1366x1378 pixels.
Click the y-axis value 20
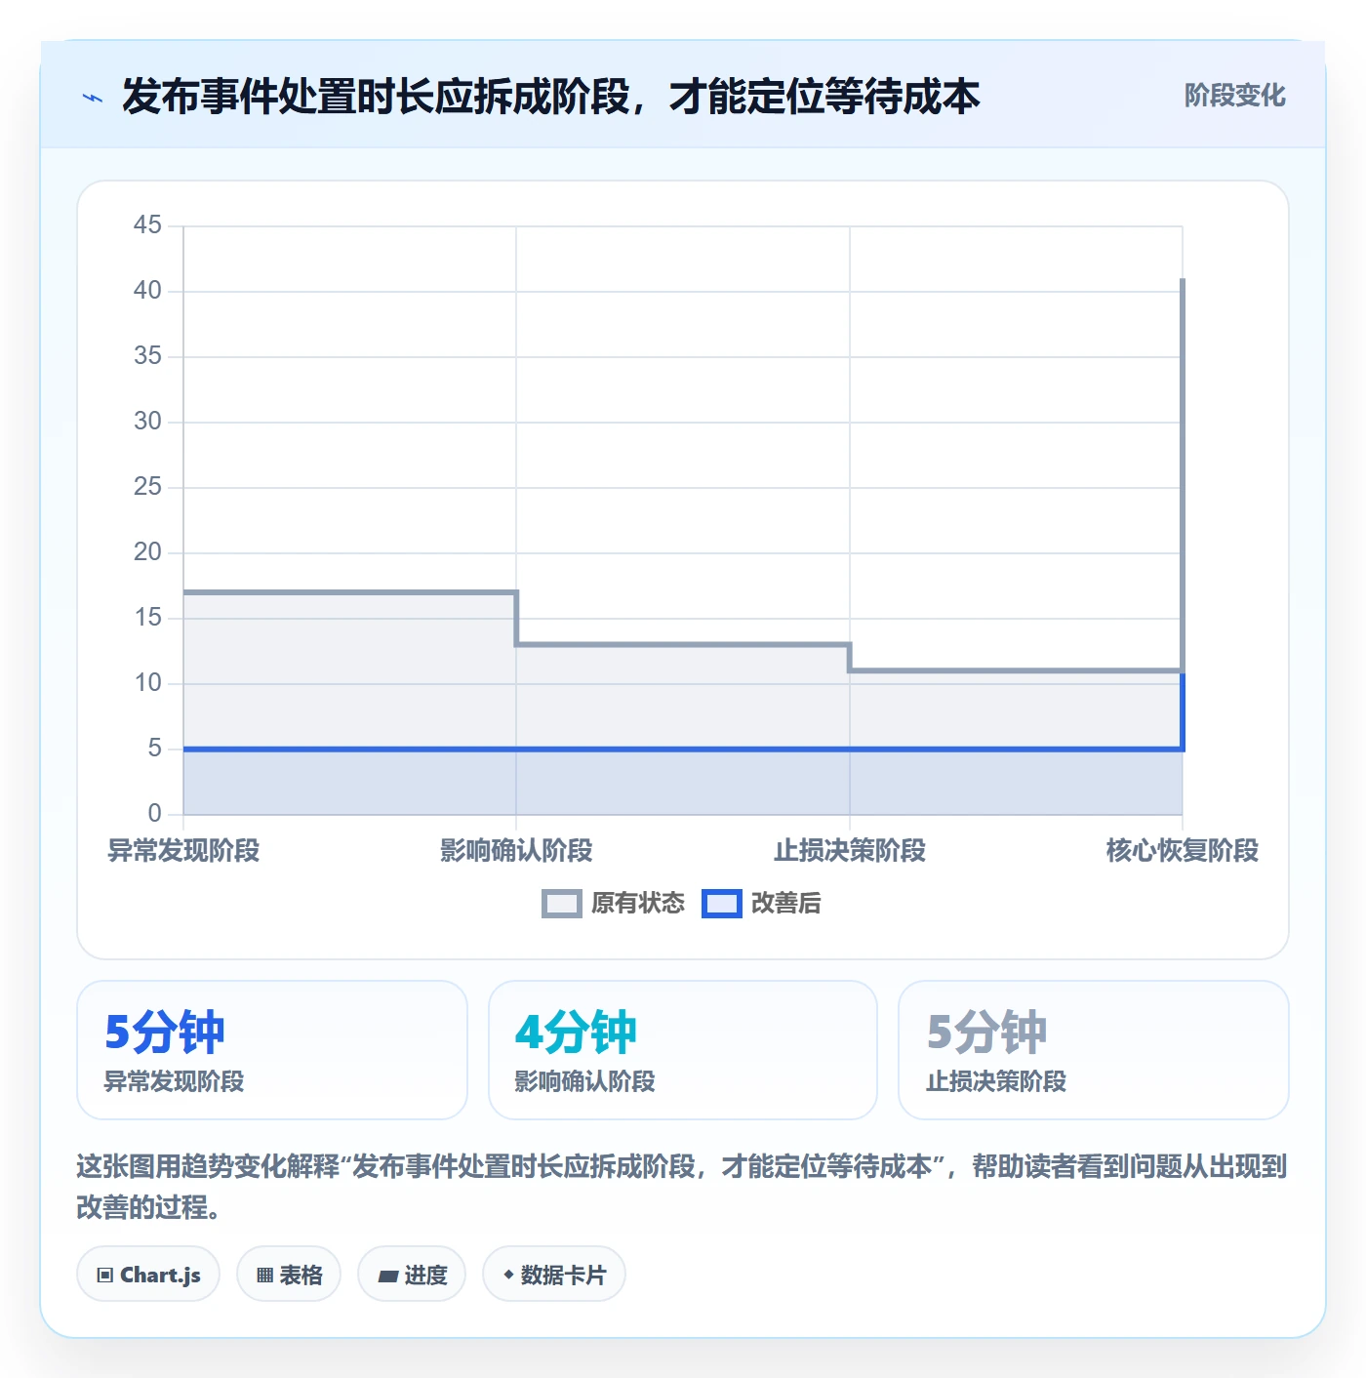(147, 552)
